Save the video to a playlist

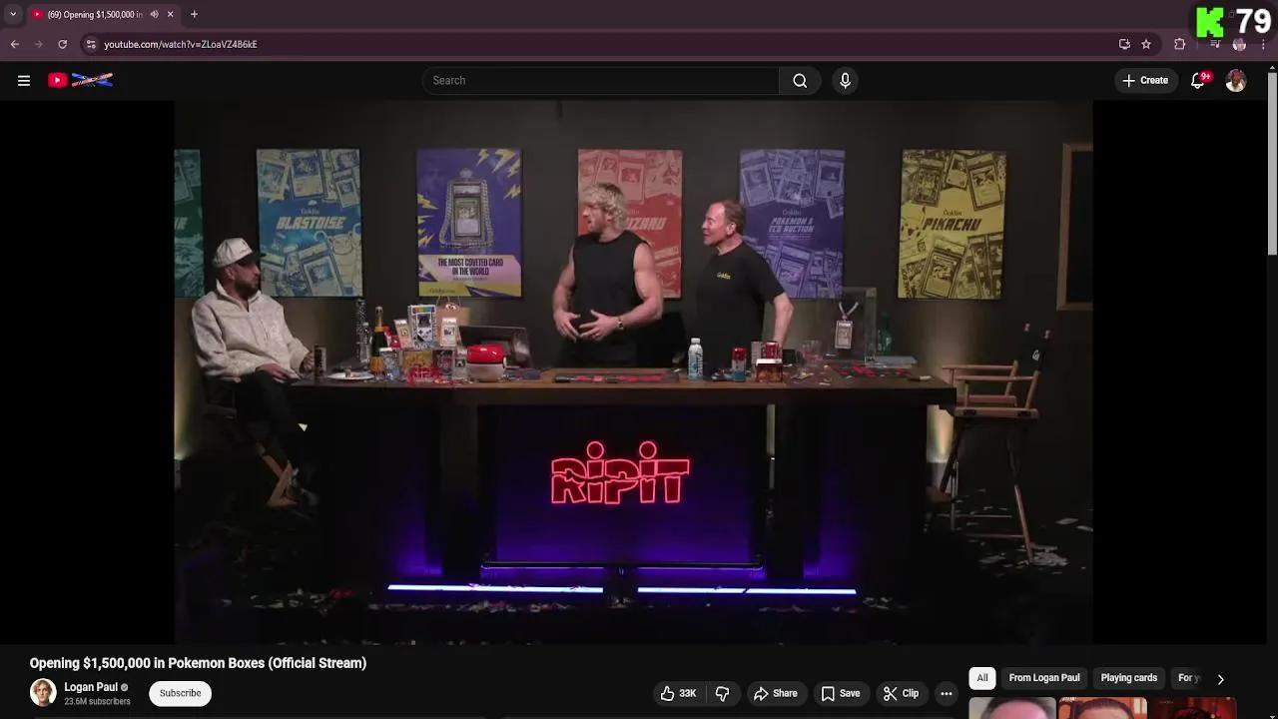pos(840,693)
